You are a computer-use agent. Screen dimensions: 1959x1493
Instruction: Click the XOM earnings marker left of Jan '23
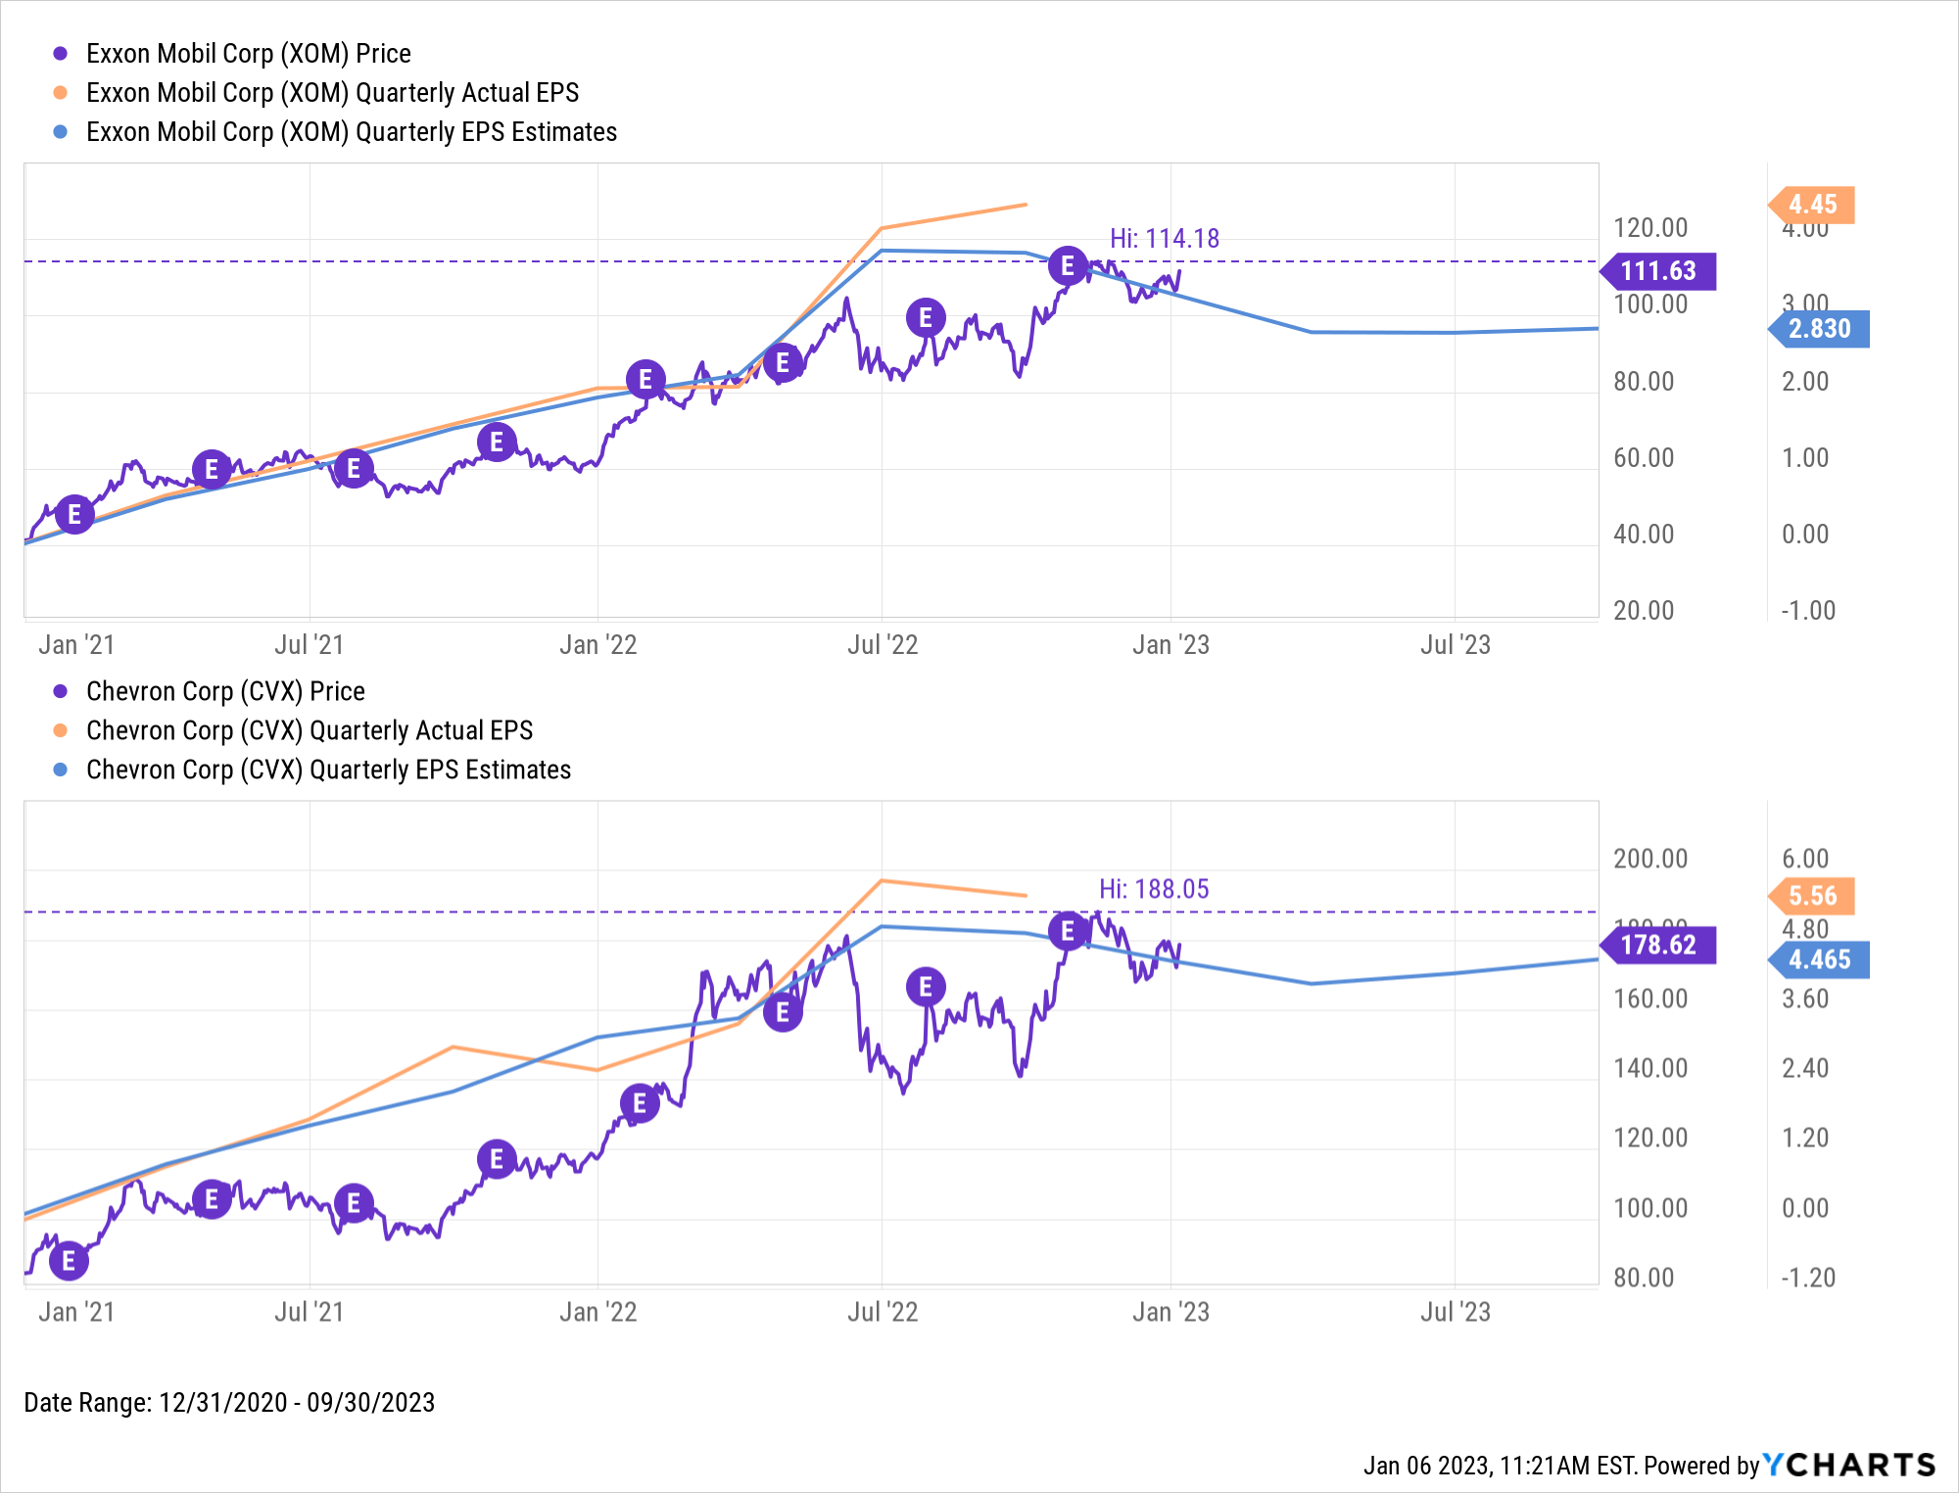coord(1068,265)
